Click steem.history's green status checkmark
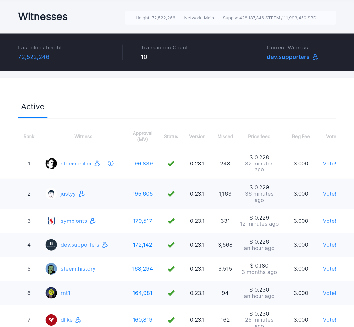Image resolution: width=354 pixels, height=327 pixels. (x=171, y=269)
